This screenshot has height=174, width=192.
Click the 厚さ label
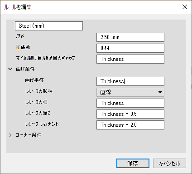coord(20,36)
